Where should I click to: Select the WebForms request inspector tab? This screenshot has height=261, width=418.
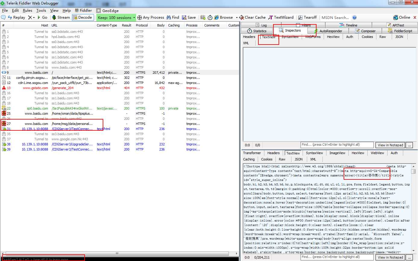(313, 37)
